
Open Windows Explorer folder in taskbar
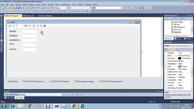pos(21,106)
